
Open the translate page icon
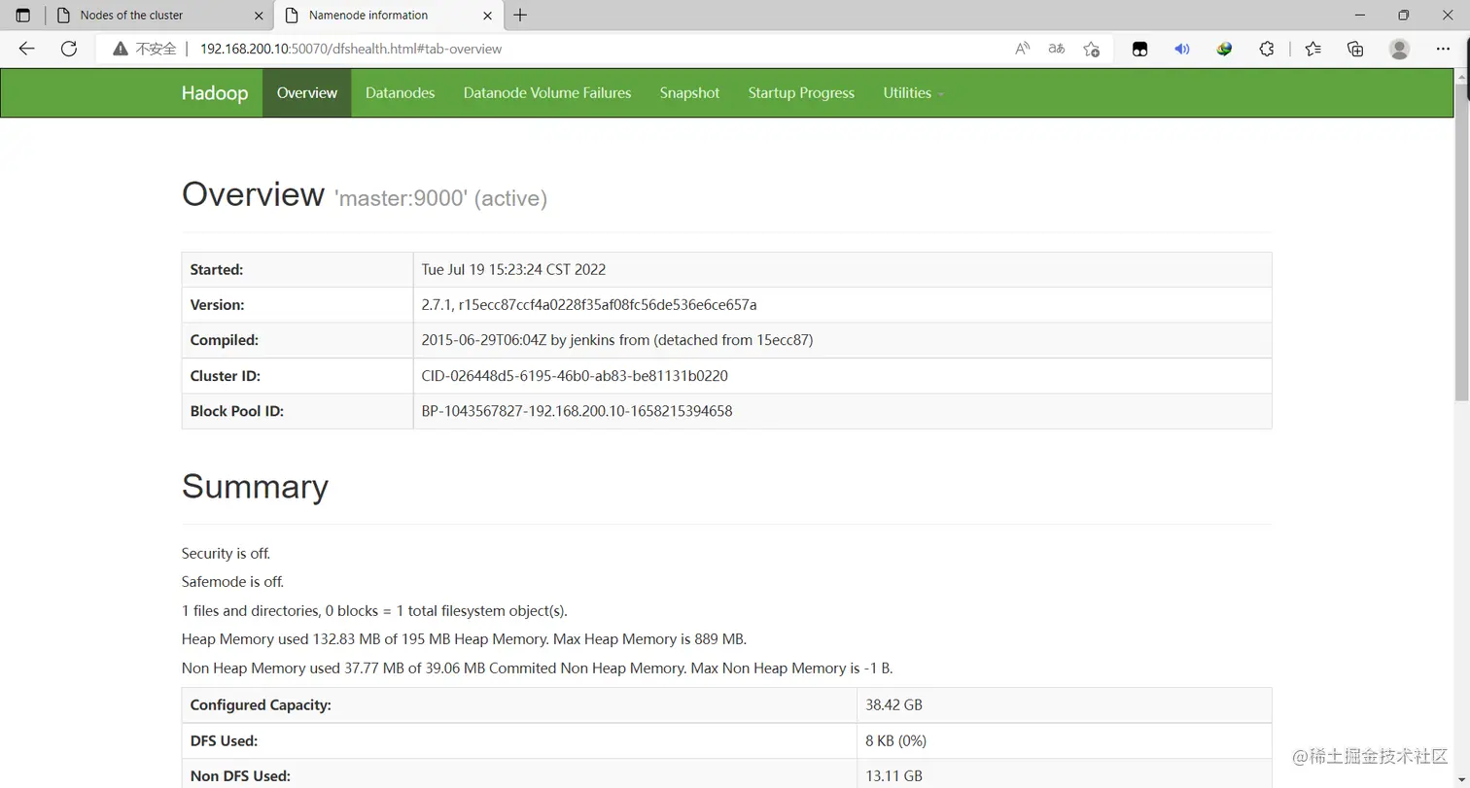click(x=1057, y=49)
